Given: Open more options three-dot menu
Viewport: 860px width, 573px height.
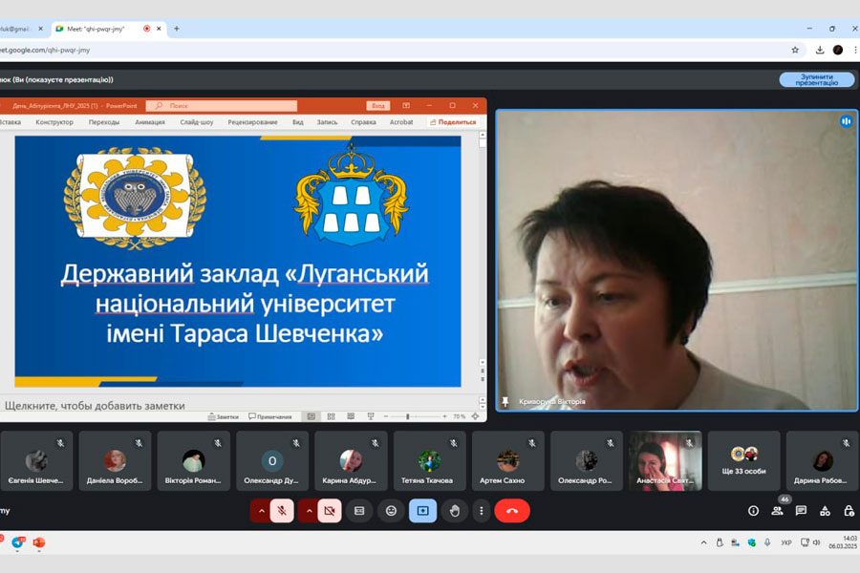Looking at the screenshot, I should pos(481,511).
